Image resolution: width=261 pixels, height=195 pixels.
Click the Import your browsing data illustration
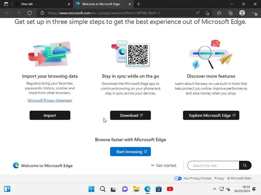coord(50,54)
